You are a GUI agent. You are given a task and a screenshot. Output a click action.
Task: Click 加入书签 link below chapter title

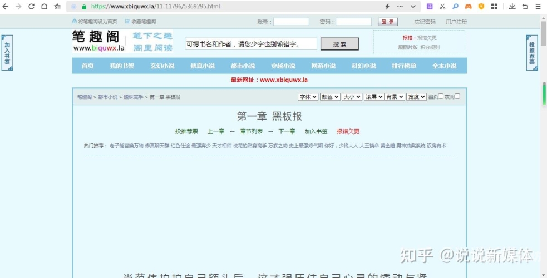point(316,131)
